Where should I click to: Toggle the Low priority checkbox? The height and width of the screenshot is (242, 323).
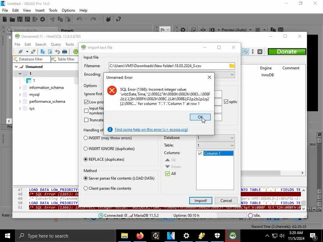coord(86,102)
